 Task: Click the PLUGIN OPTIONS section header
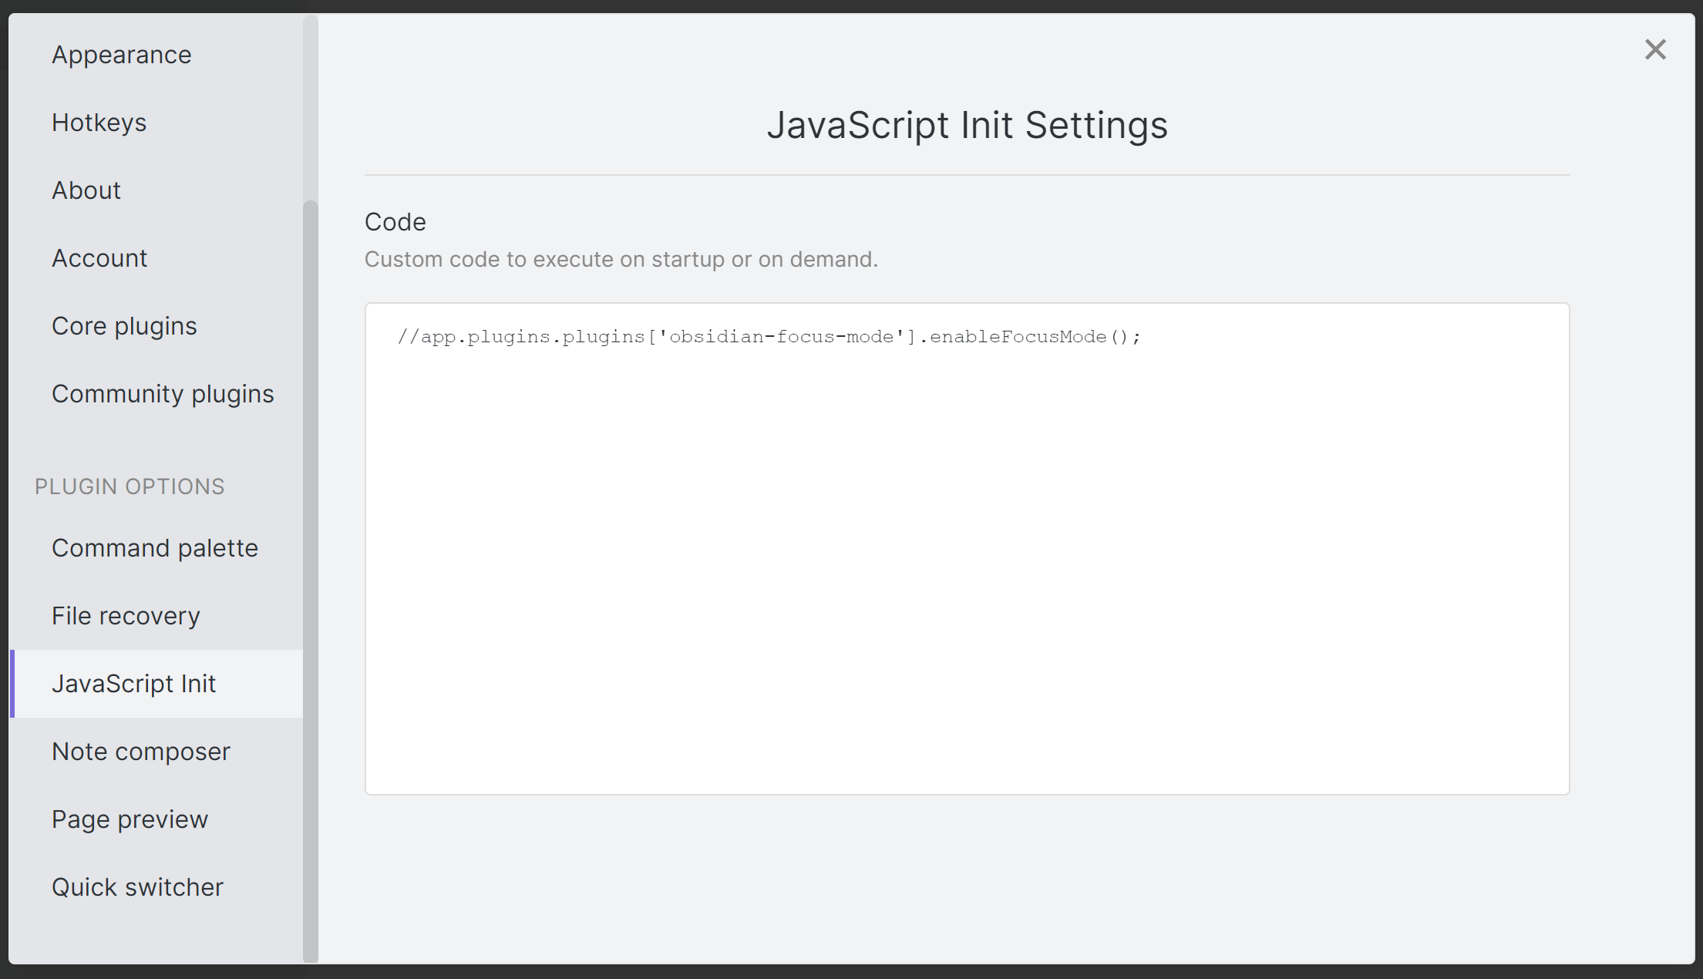[x=130, y=486]
